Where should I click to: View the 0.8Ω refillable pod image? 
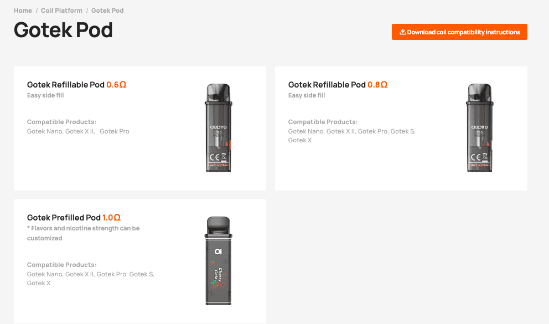point(480,128)
